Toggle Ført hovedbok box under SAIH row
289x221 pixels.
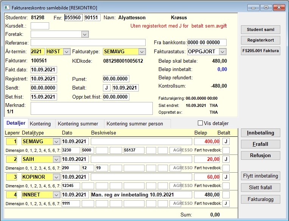[x=226, y=168]
